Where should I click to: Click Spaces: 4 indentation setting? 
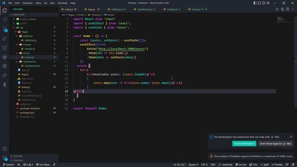tap(194, 165)
